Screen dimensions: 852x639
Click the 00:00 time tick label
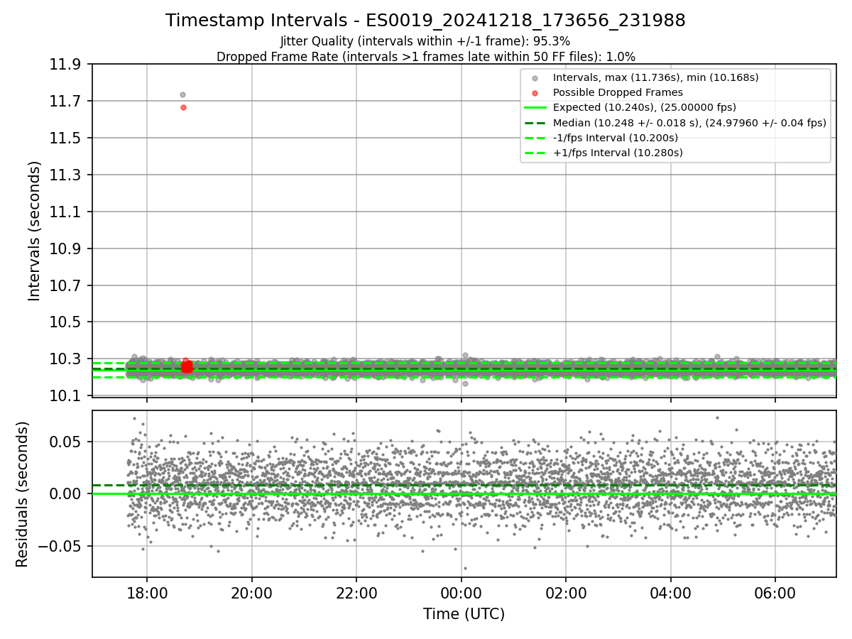coord(461,593)
